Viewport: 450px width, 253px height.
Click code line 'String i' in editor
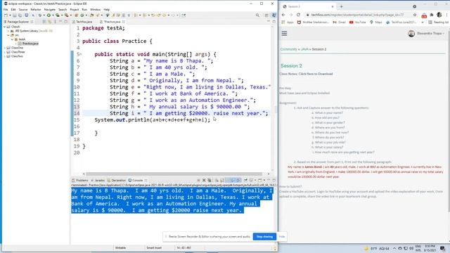[189, 113]
